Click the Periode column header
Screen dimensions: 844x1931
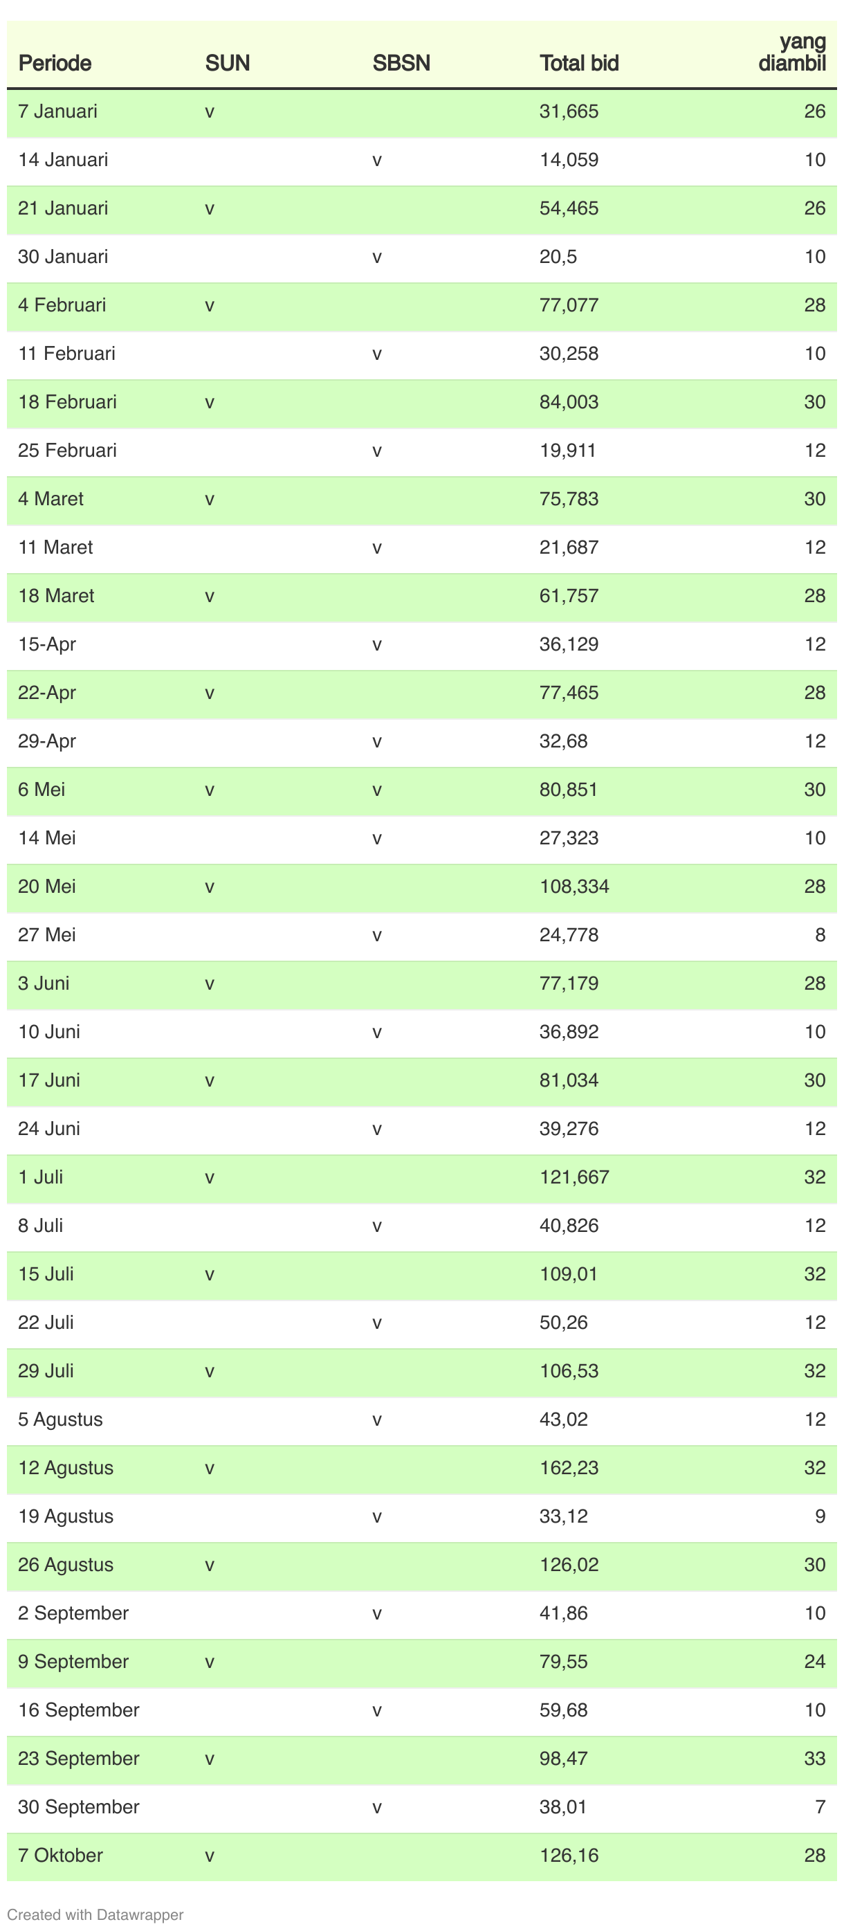click(x=55, y=63)
